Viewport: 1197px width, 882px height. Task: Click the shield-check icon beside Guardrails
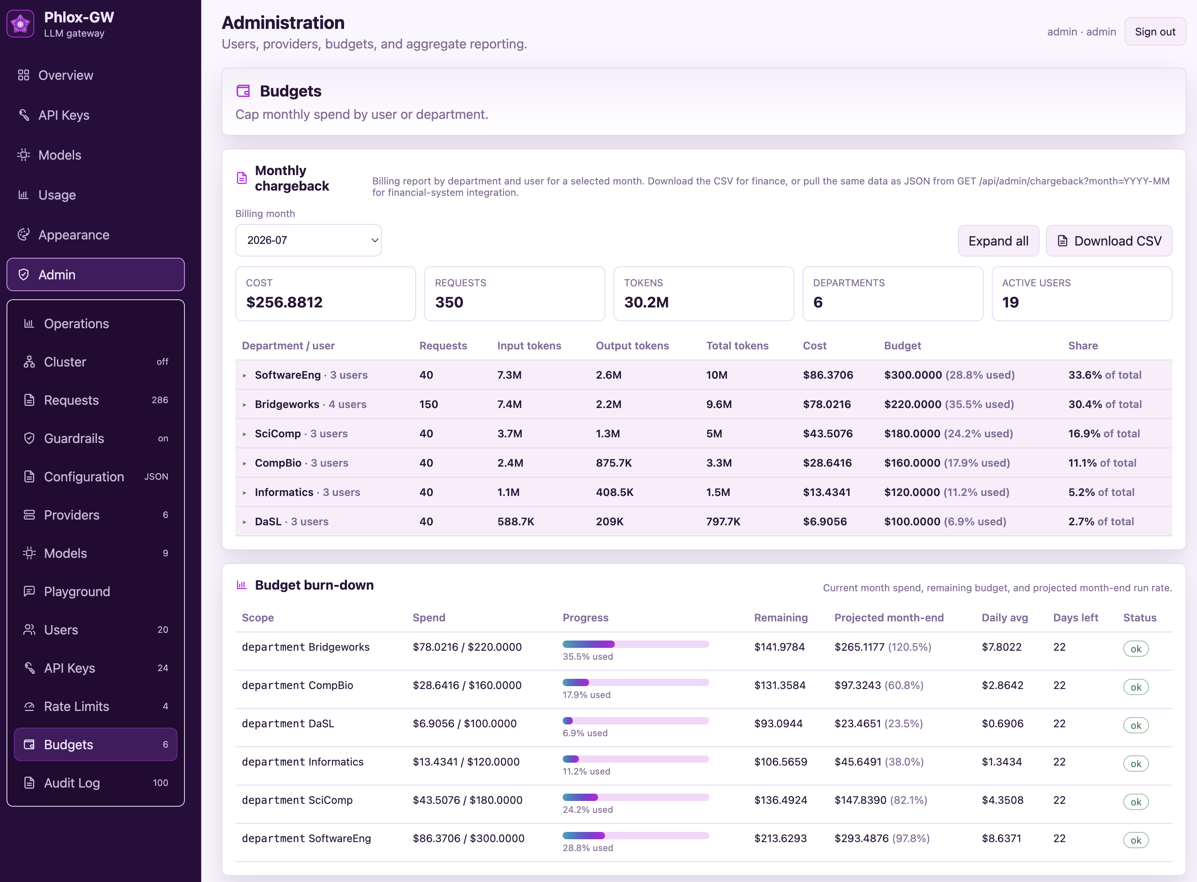coord(29,438)
